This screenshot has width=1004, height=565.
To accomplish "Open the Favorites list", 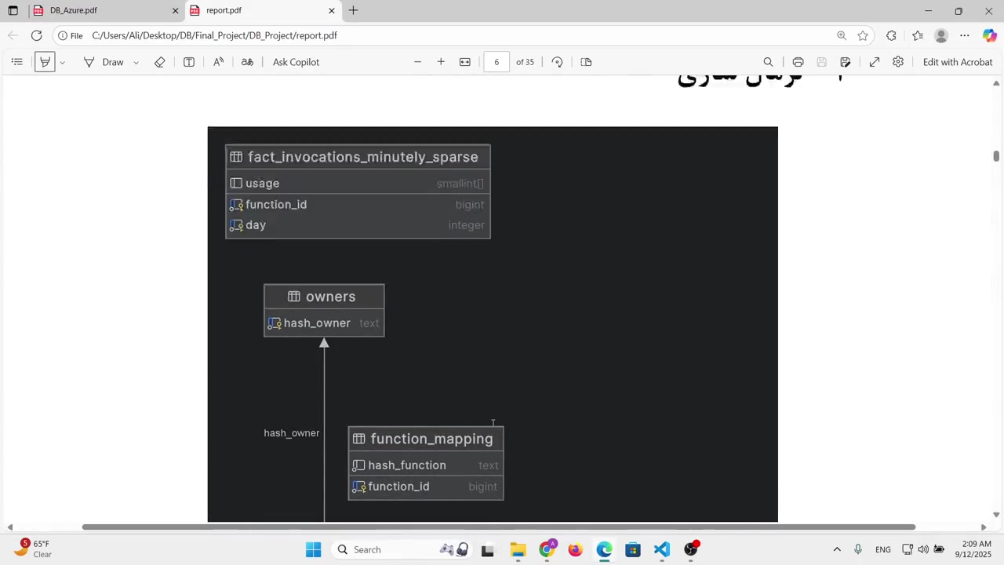I will pyautogui.click(x=918, y=35).
